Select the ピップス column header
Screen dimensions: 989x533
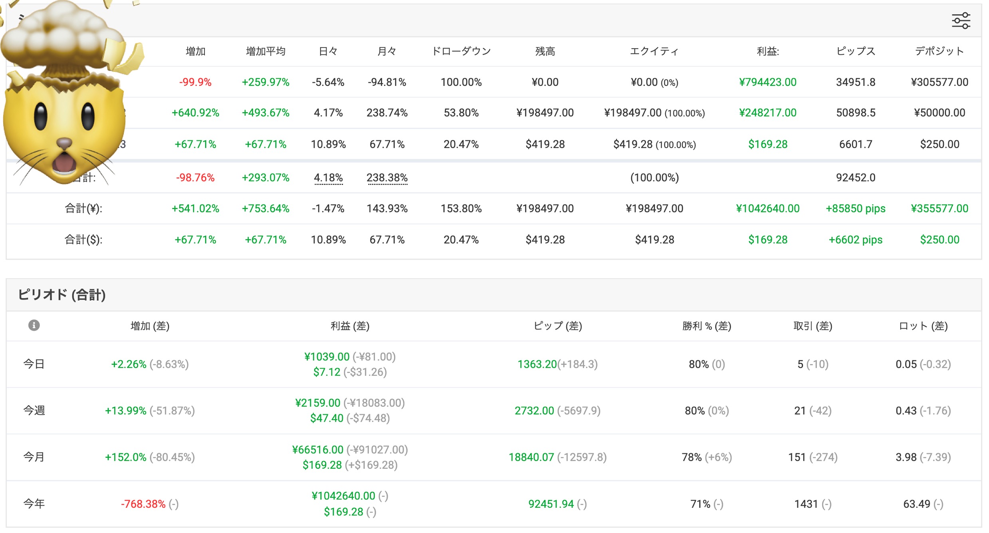tap(856, 51)
